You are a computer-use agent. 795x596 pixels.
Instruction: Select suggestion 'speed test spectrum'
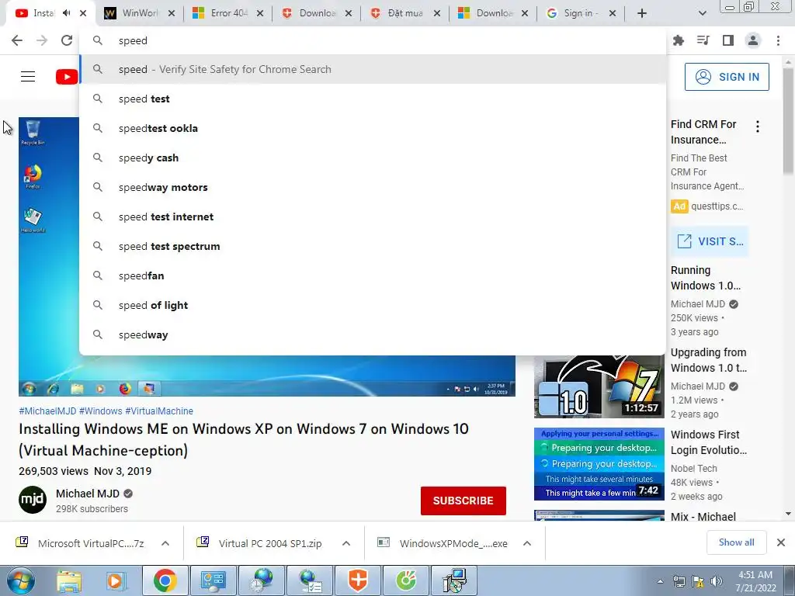(x=373, y=246)
